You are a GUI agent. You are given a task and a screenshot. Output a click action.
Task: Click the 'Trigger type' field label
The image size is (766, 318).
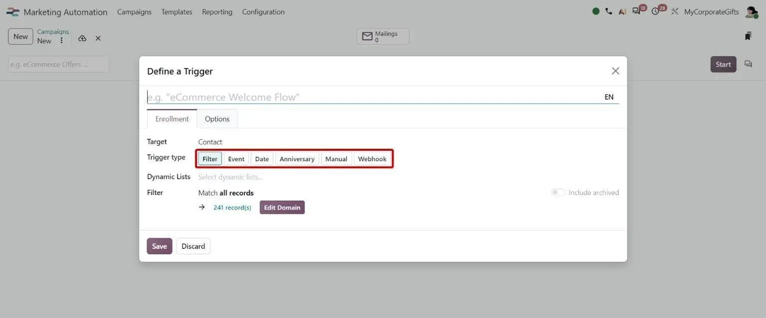click(166, 157)
